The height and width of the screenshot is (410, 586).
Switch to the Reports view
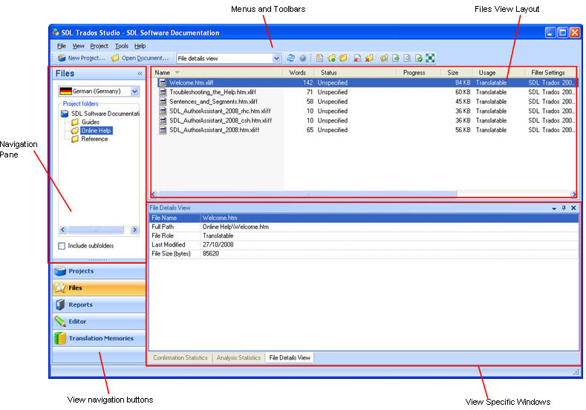point(99,305)
